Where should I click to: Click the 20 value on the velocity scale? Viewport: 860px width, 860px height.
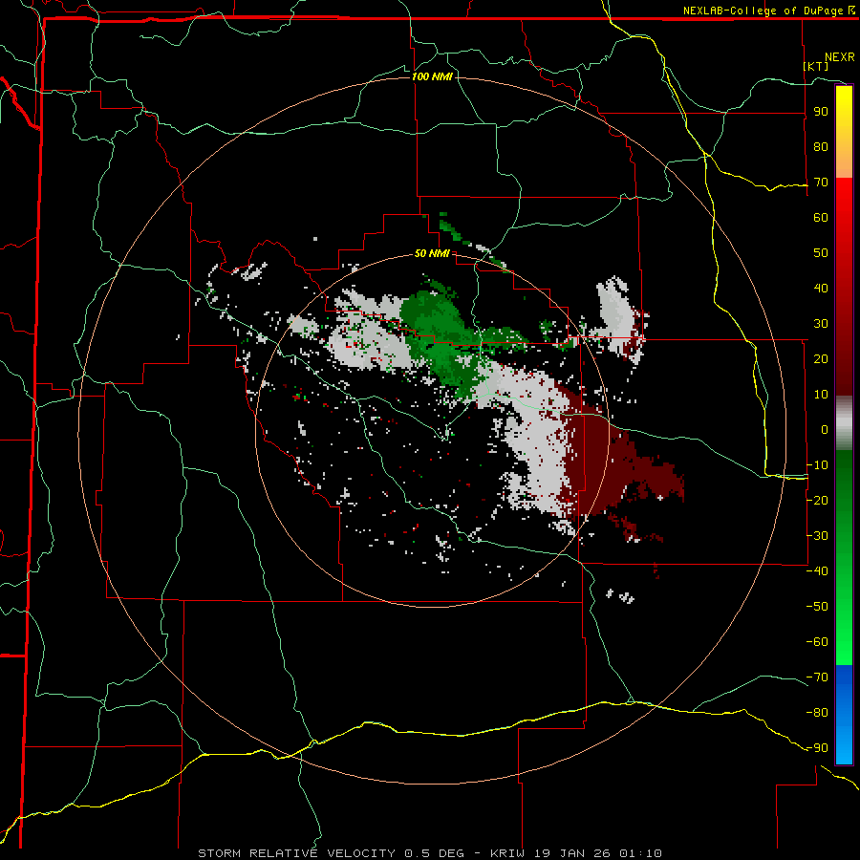tap(821, 358)
